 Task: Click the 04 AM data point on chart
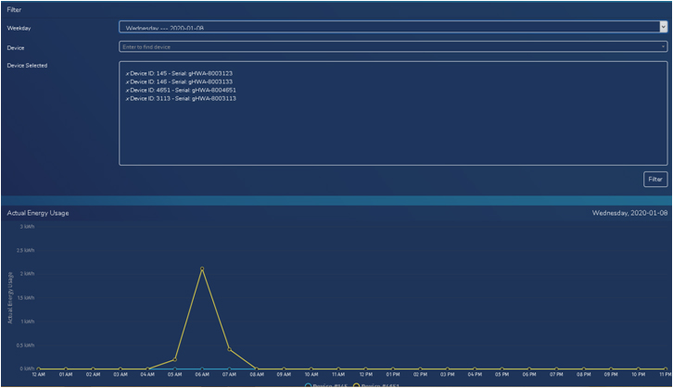[x=147, y=369]
